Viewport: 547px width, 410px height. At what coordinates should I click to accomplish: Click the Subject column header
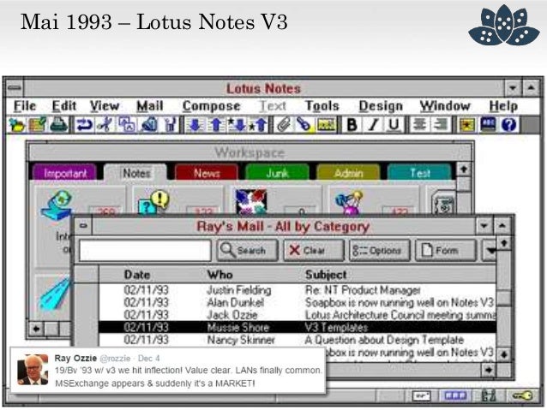tap(326, 275)
